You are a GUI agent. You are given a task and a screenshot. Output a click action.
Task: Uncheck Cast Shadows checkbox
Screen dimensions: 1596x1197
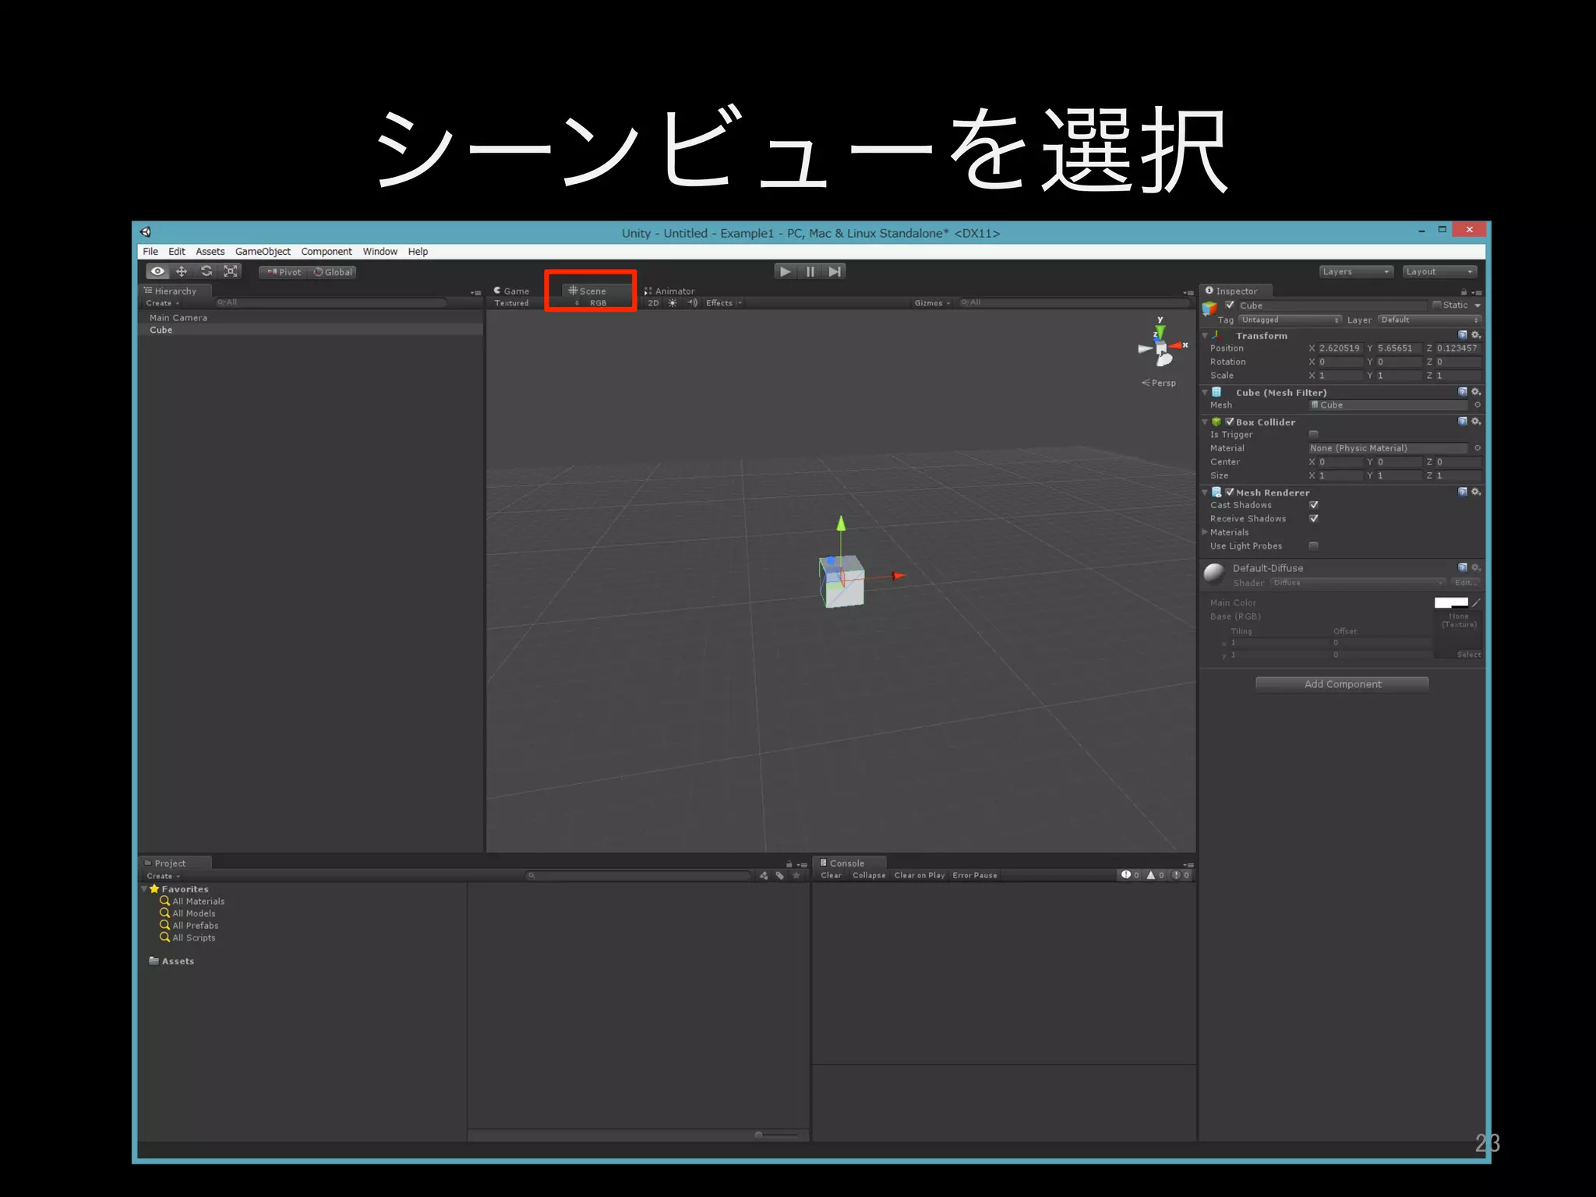(x=1313, y=505)
